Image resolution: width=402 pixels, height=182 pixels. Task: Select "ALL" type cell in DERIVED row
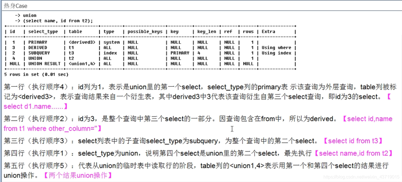click(107, 47)
